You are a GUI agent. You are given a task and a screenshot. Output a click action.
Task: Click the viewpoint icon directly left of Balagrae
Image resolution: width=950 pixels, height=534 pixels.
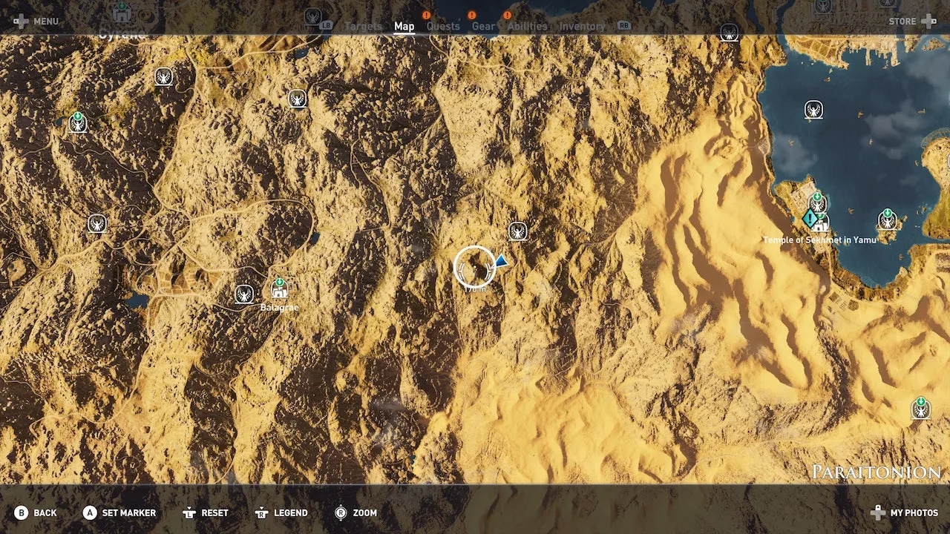coord(244,294)
